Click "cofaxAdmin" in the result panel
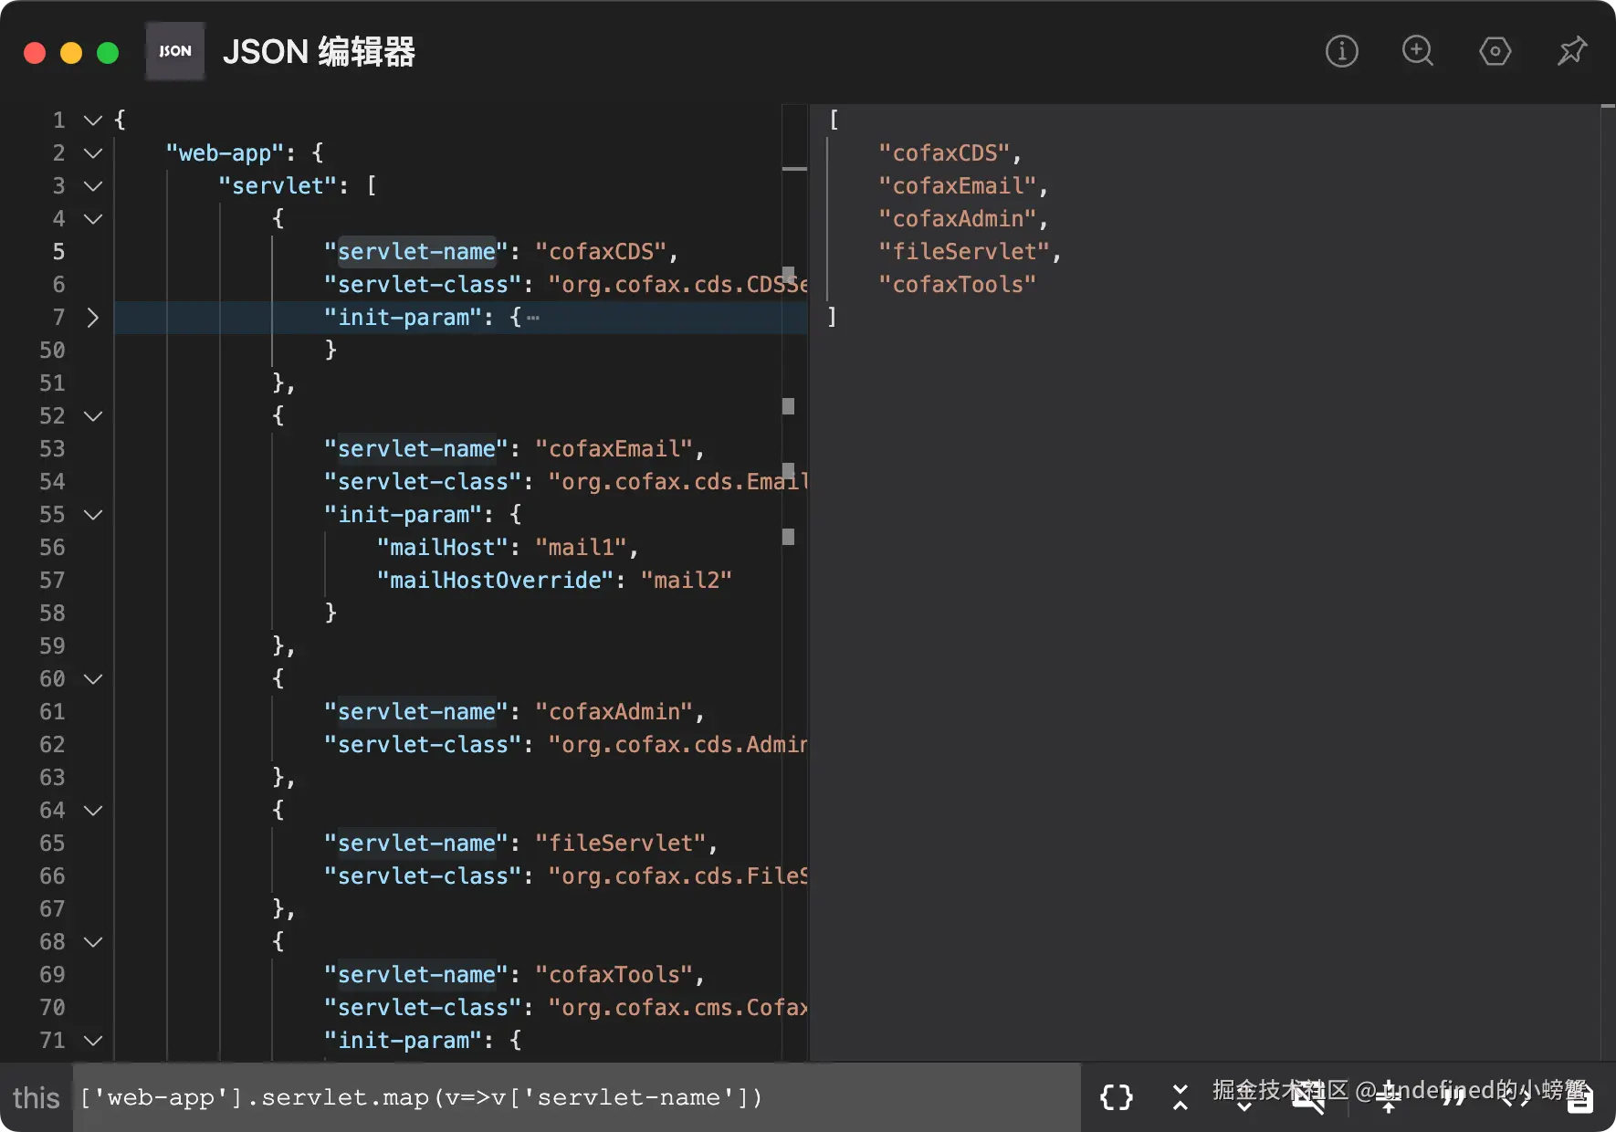Viewport: 1616px width, 1132px height. 958,218
